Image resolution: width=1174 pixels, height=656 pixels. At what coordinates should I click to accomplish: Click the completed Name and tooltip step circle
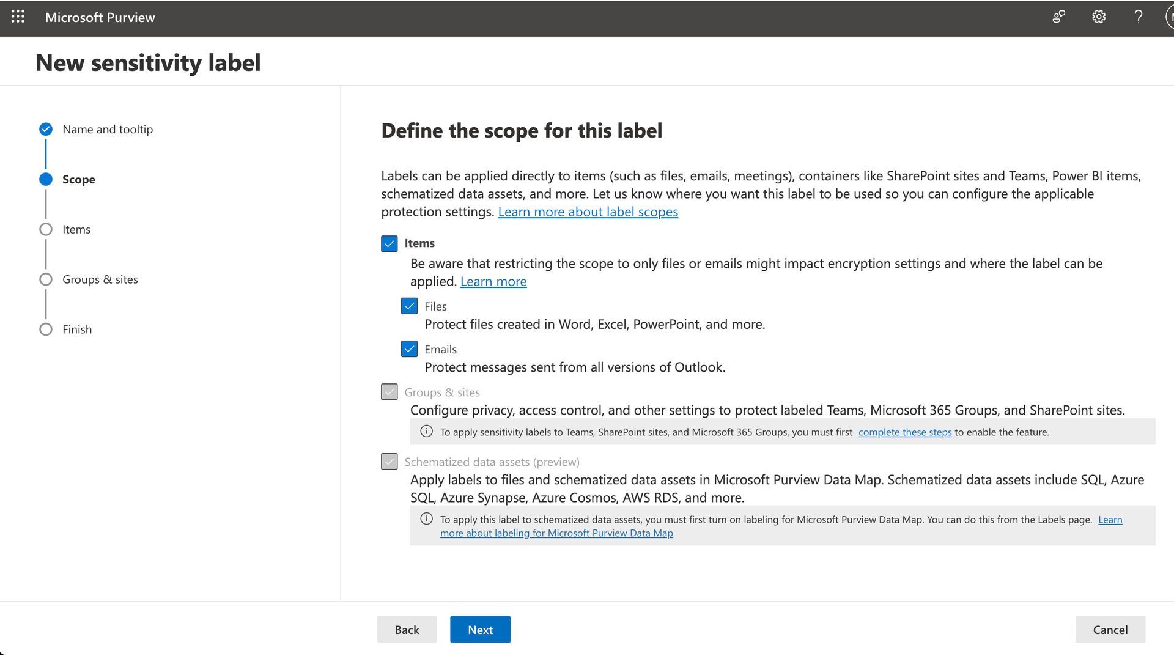[x=46, y=129]
